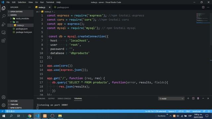Create a new terminal with plus
Screen dimensions: 212x119
tap(188, 99)
